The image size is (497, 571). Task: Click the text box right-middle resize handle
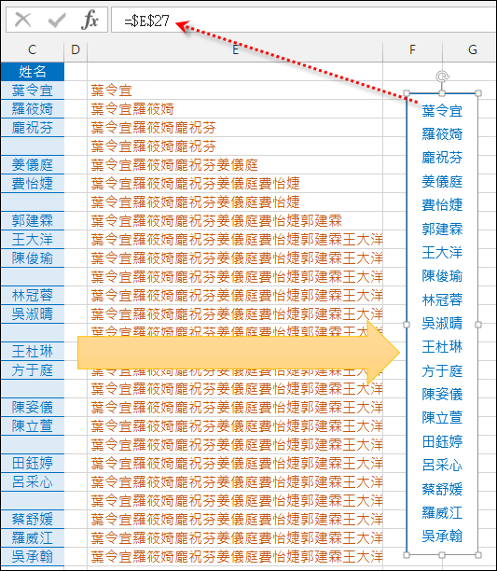tap(478, 325)
